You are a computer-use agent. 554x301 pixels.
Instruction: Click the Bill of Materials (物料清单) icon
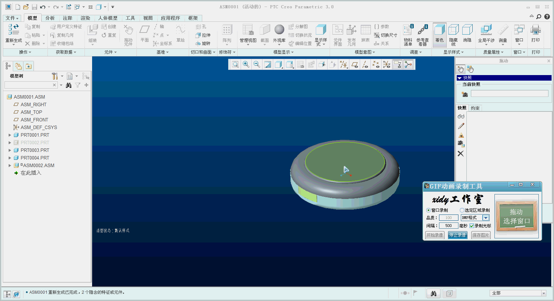408,30
